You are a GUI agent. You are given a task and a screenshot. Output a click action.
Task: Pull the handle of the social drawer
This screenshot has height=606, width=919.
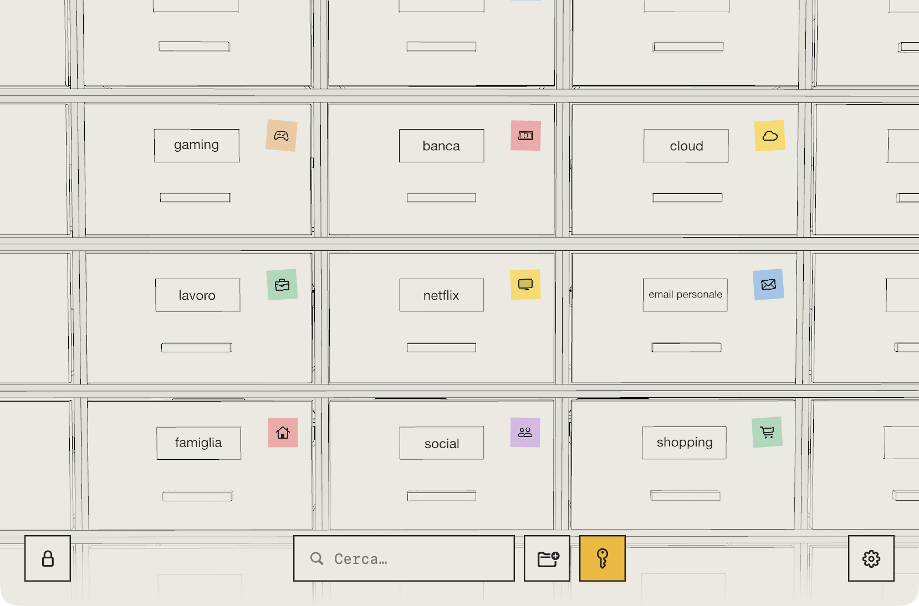point(441,496)
